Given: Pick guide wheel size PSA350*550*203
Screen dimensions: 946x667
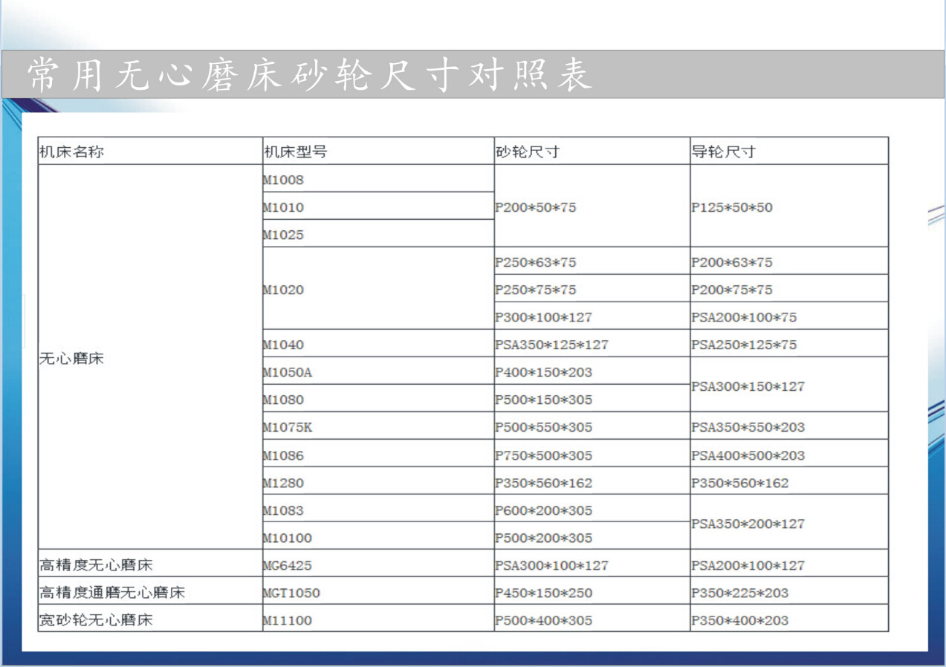Looking at the screenshot, I should pos(789,426).
